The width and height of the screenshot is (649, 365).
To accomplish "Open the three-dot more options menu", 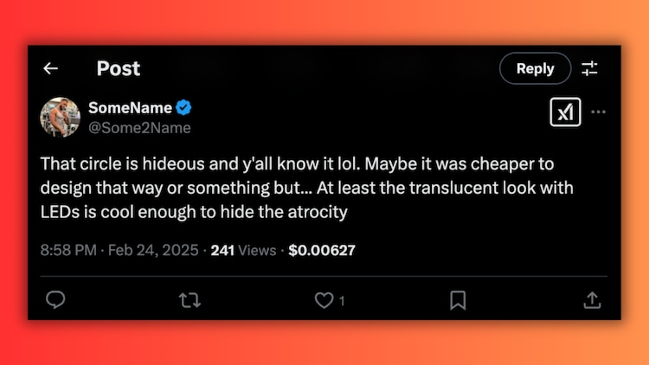I will [x=598, y=112].
